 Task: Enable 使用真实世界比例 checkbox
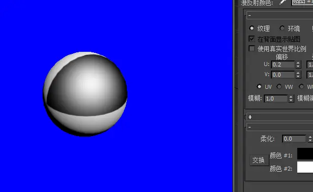252,49
